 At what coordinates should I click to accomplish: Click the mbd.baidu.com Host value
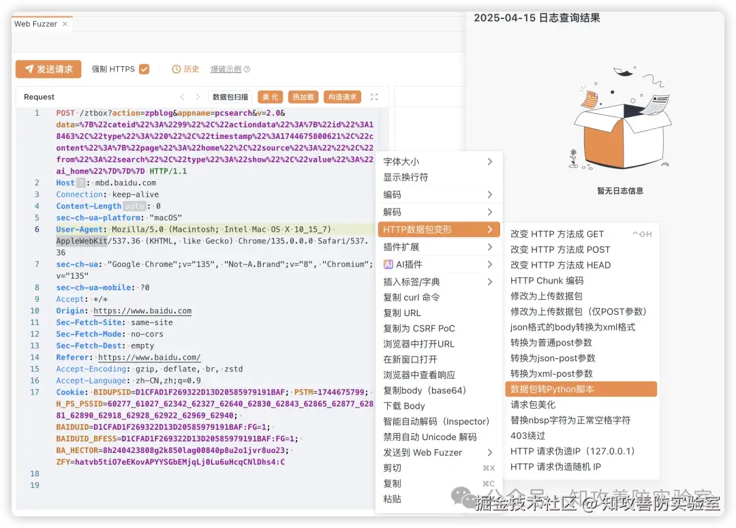125,183
